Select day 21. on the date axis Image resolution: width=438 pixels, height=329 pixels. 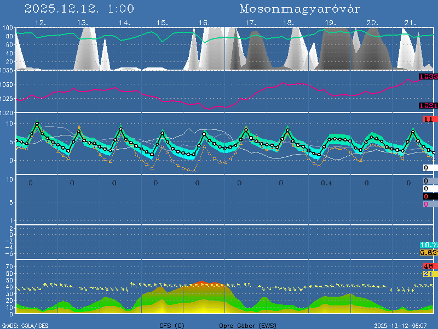coord(410,23)
